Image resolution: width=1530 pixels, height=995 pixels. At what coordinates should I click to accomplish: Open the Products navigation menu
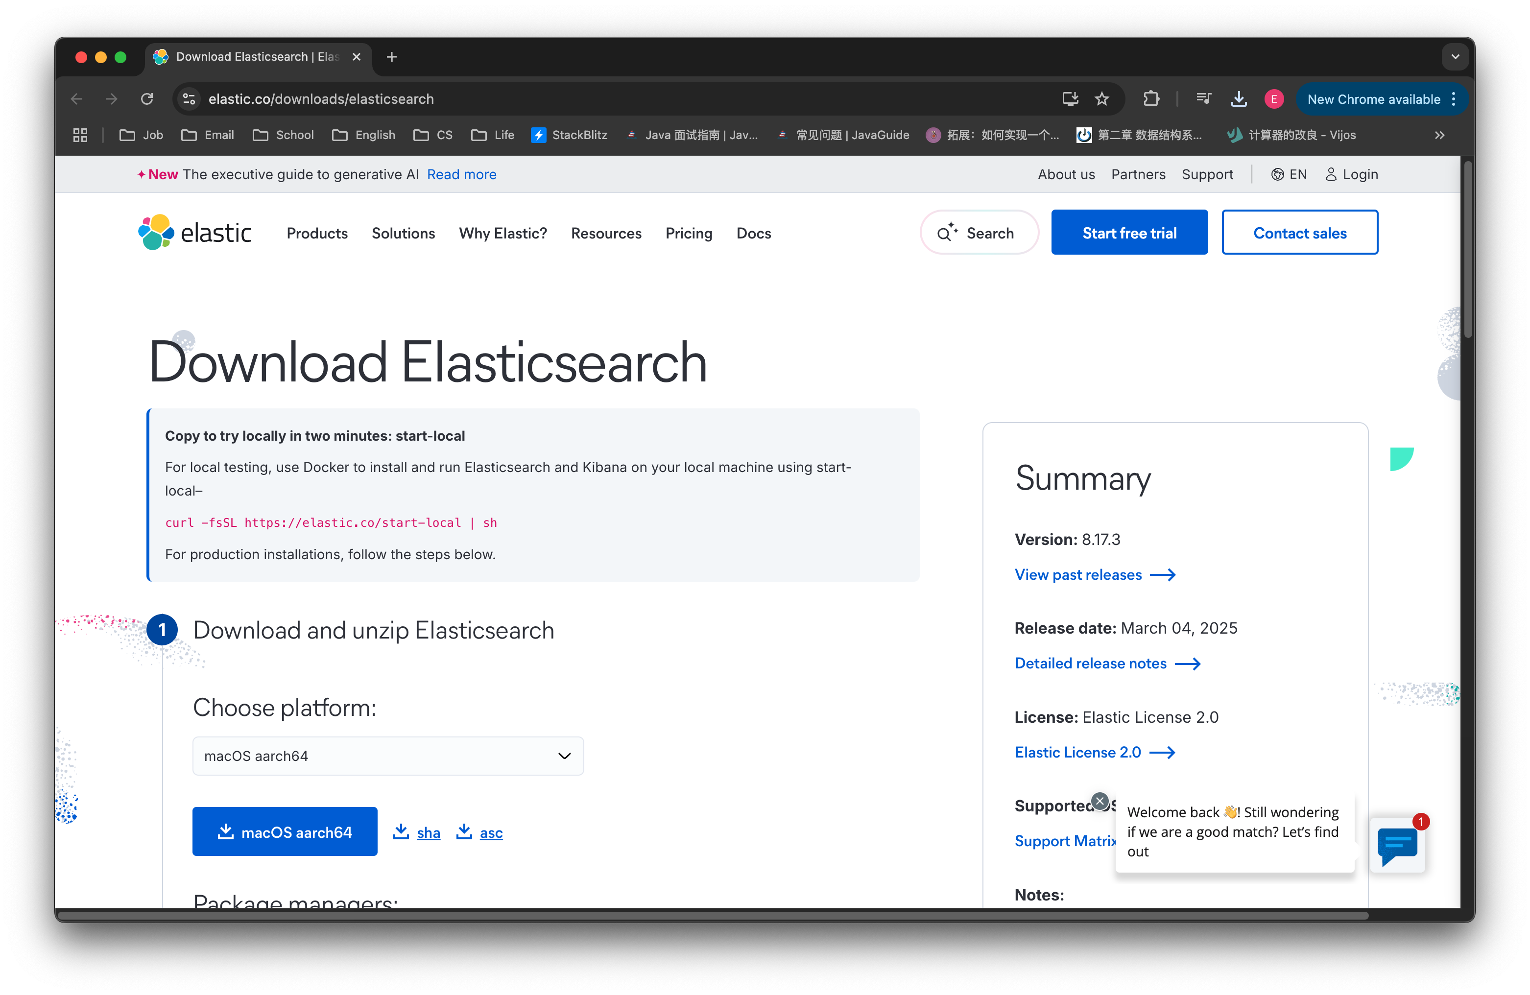tap(317, 233)
